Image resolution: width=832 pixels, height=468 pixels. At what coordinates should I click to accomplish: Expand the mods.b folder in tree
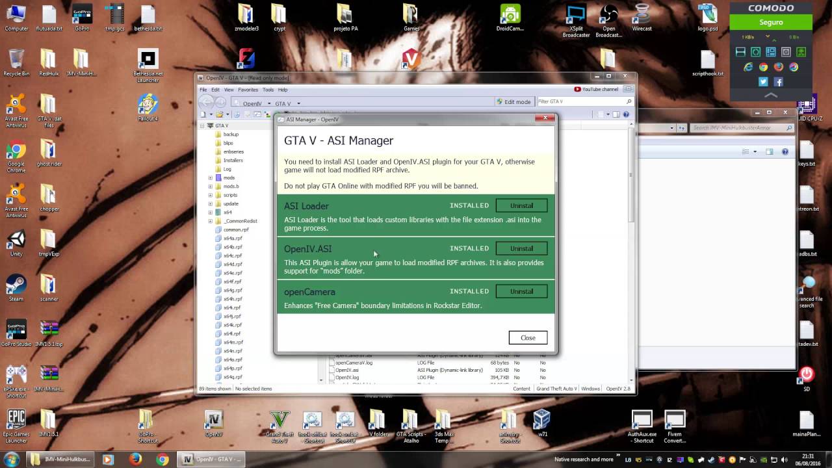coord(211,186)
